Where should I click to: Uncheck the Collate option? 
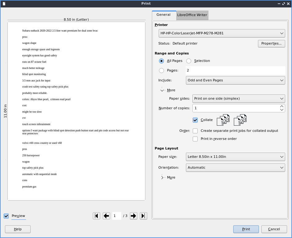tap(195, 120)
